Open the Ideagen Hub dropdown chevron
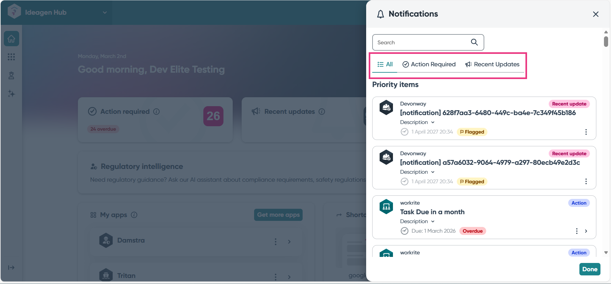This screenshot has width=611, height=284. [x=105, y=13]
